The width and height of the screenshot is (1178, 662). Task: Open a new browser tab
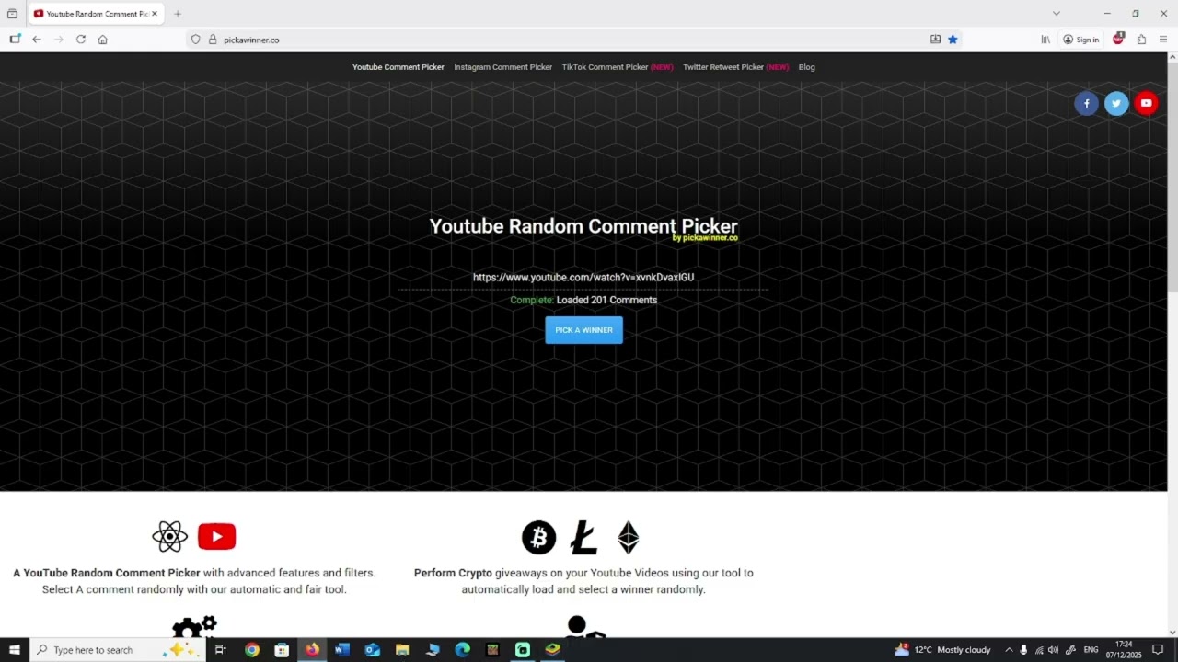tap(178, 14)
